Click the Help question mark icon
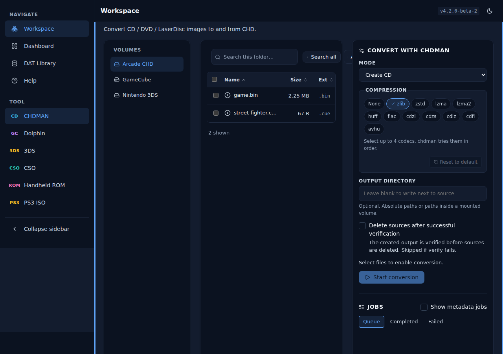Image resolution: width=503 pixels, height=354 pixels. coord(15,81)
